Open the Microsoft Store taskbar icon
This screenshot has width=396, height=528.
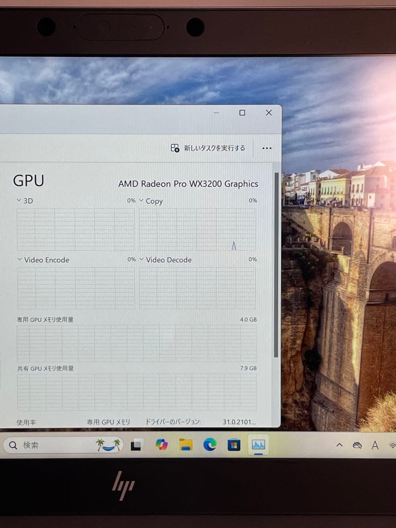click(234, 444)
